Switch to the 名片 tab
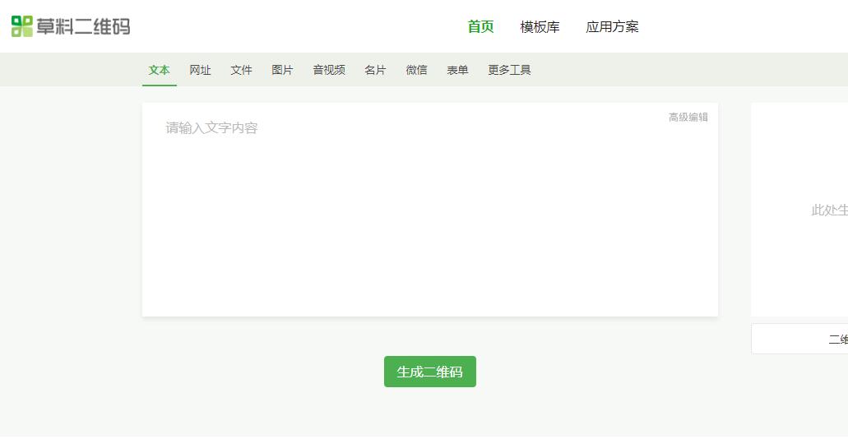 pyautogui.click(x=375, y=70)
